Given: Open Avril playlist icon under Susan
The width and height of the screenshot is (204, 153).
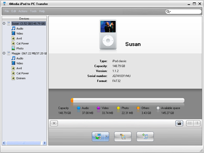Looking at the screenshot, I should (13, 38).
